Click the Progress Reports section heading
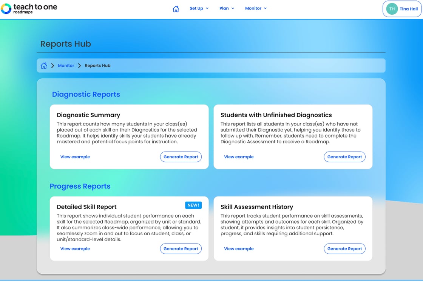 pyautogui.click(x=80, y=186)
